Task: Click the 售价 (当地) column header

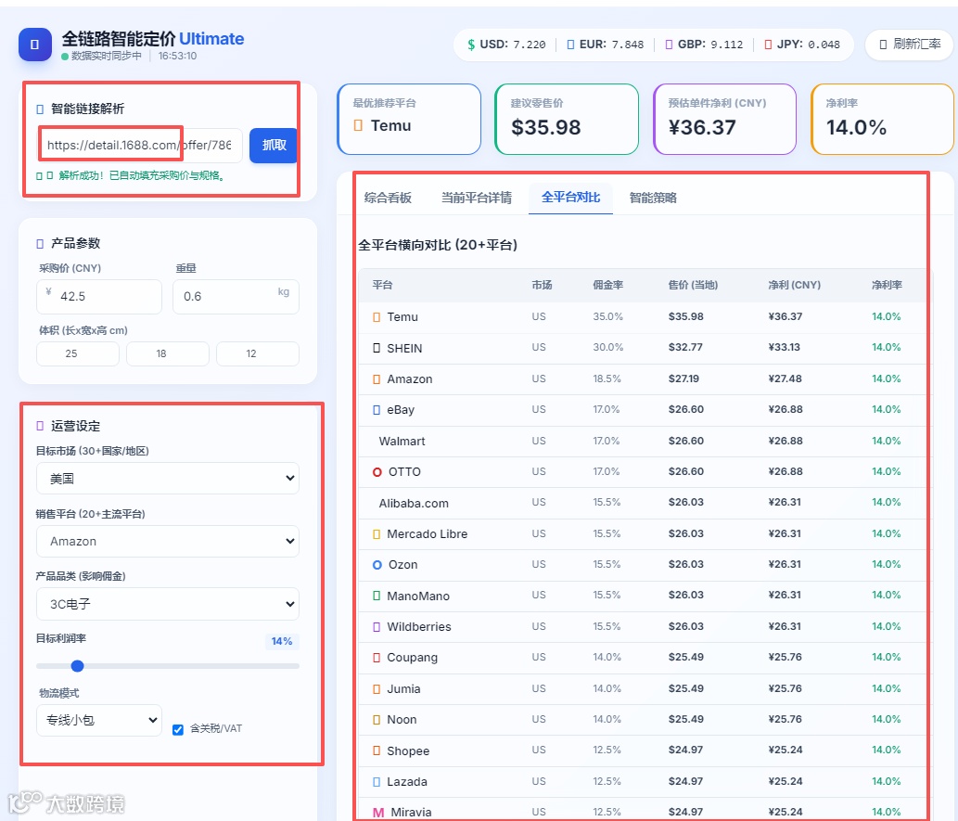Action: tap(693, 285)
